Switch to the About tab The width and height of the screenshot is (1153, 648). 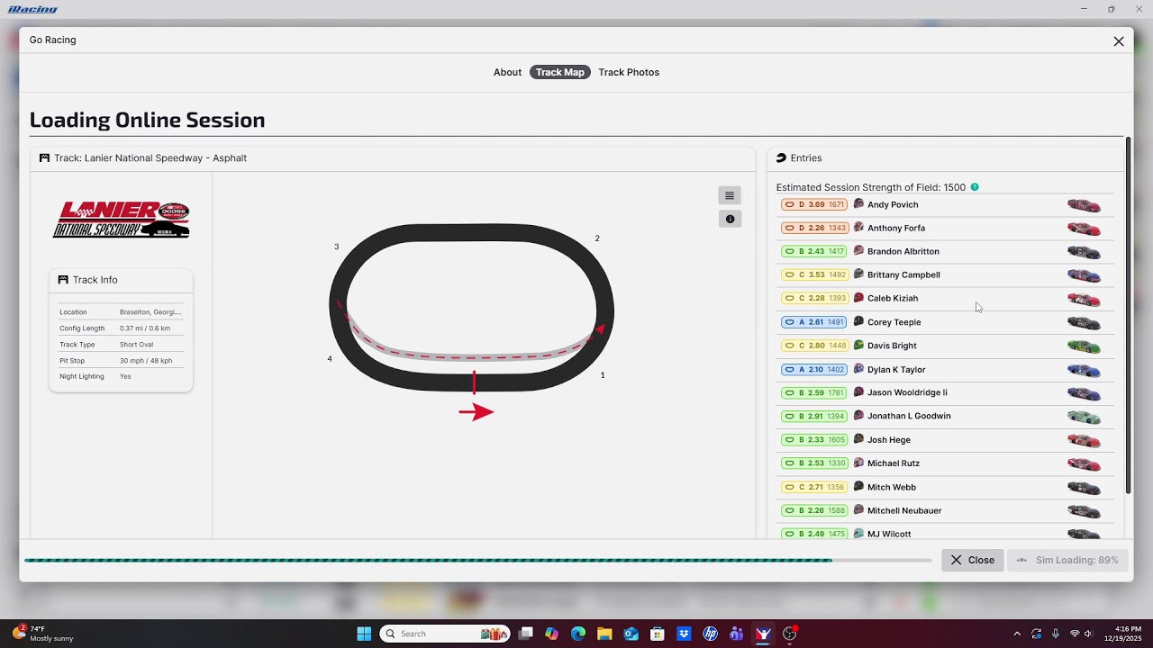point(507,72)
